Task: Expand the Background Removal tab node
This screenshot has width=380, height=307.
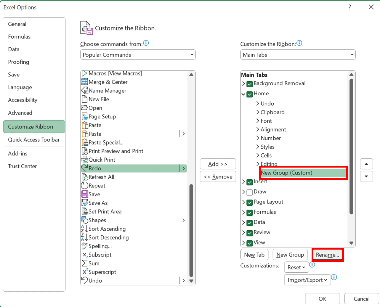Action: (x=243, y=84)
